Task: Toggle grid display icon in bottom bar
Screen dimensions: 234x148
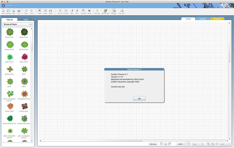Action: [x=161, y=144]
